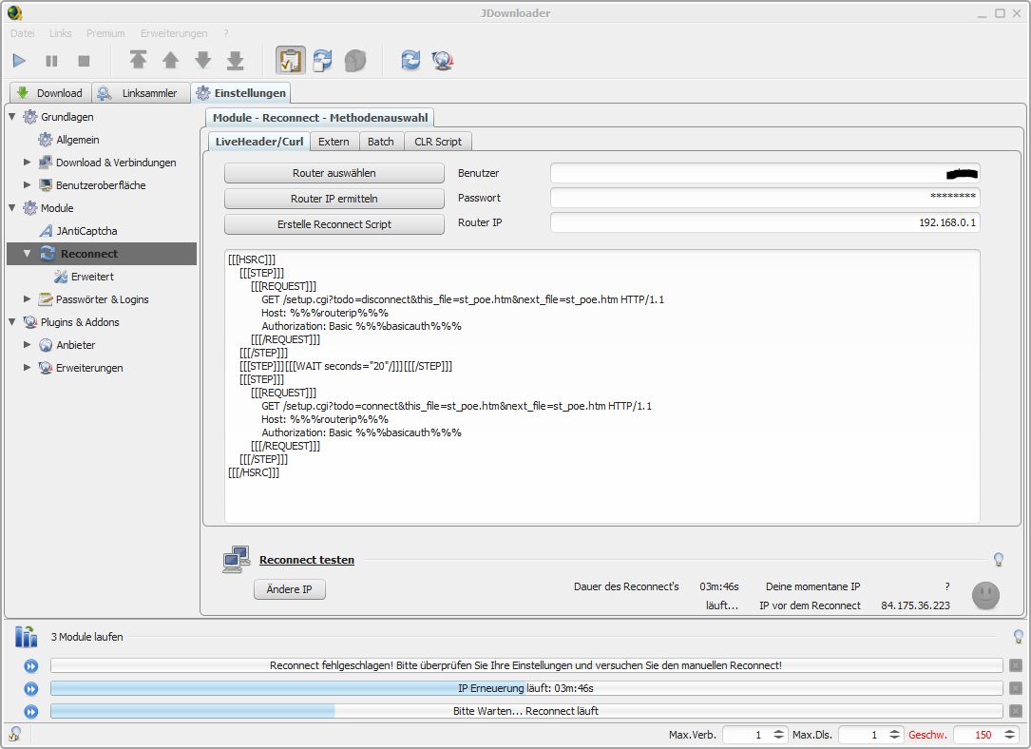Collapse the Grundlagen tree node

pos(11,116)
